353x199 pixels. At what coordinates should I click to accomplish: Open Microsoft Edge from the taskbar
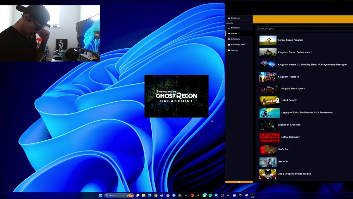coord(149,195)
